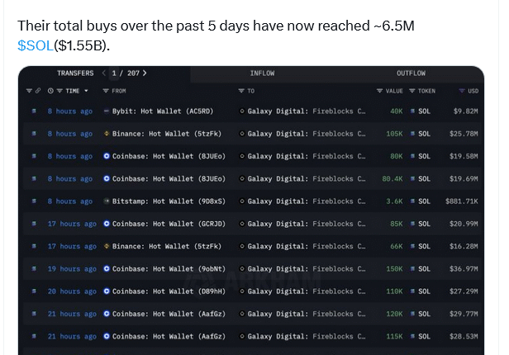Click the link icon in table header
This screenshot has width=509, height=355.
pos(37,91)
